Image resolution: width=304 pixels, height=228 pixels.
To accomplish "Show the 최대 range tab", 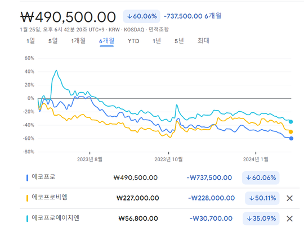I will (x=203, y=41).
